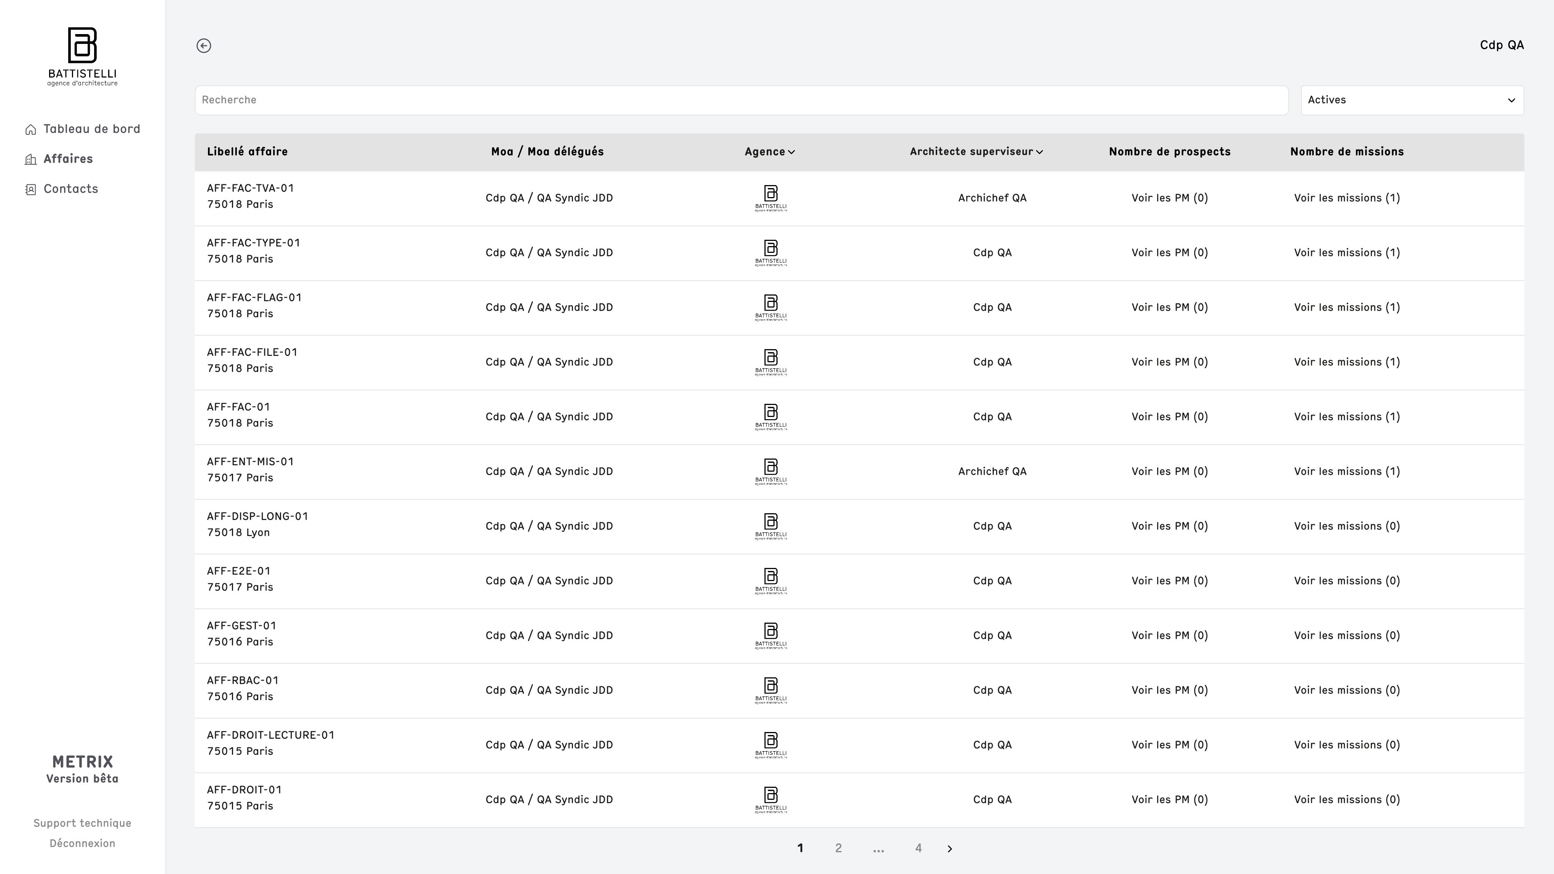Open Voir les missions for AFF-RBAC-01
Viewport: 1554px width, 874px height.
1346,691
